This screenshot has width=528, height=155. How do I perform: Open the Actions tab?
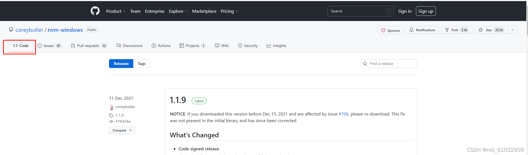pos(161,46)
